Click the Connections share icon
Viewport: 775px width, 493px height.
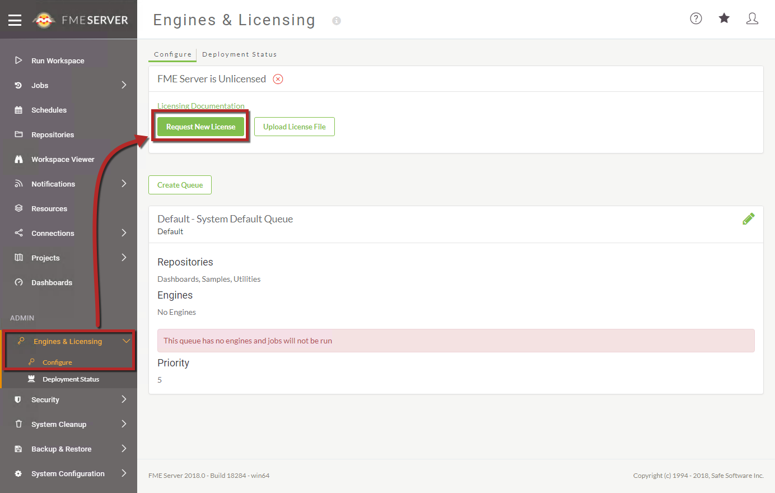[18, 233]
